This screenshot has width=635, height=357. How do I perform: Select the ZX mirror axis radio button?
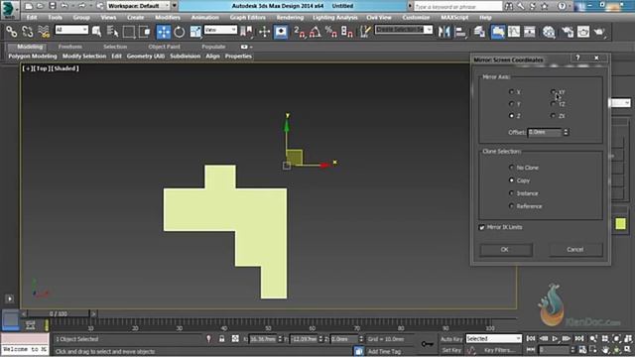click(x=554, y=116)
